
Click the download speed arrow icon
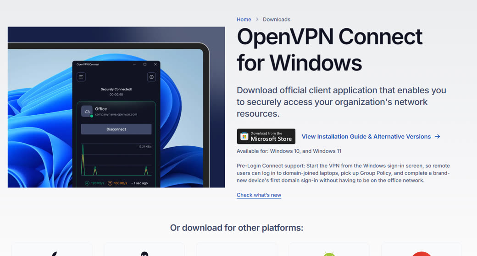87,183
